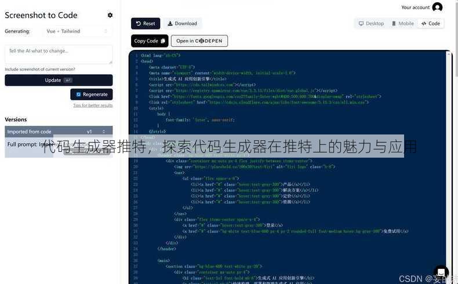
Task: Click the code editor vertical scrollbar
Action: (x=449, y=166)
